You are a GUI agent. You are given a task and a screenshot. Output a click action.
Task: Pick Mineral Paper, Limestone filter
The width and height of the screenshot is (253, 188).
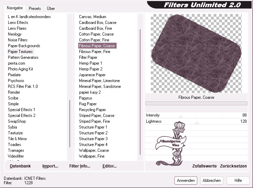coord(99,81)
